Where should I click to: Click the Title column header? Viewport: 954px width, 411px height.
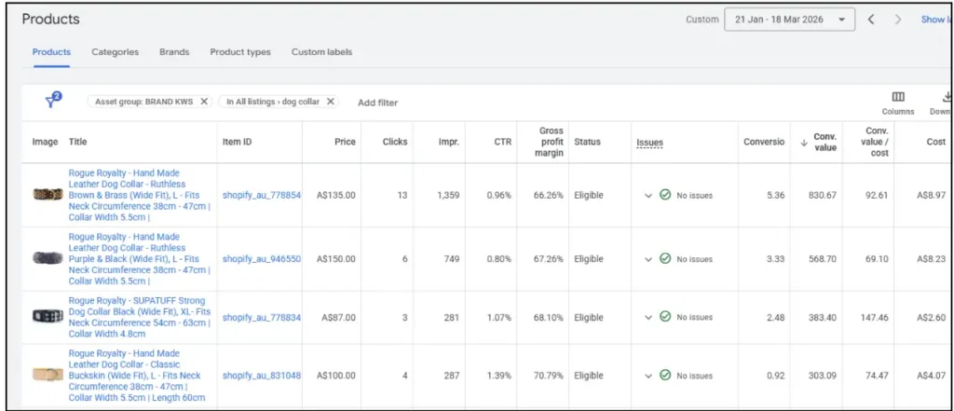tap(78, 142)
